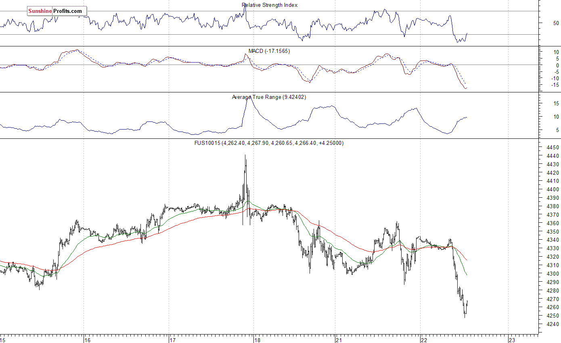Select the MACD (-17.1565) label
The image size is (561, 343).
click(x=269, y=51)
